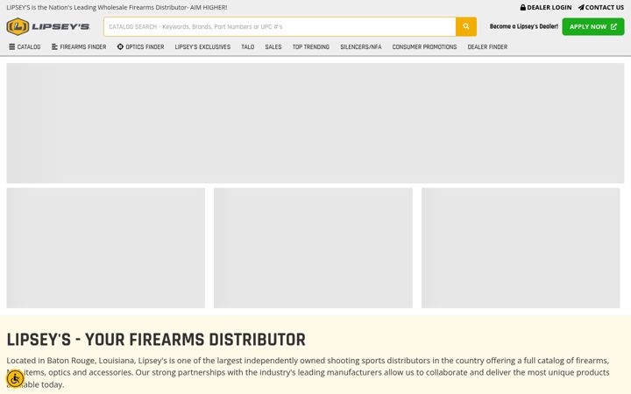Image resolution: width=631 pixels, height=394 pixels.
Task: Focus the Catalog Search input field
Action: (x=280, y=26)
